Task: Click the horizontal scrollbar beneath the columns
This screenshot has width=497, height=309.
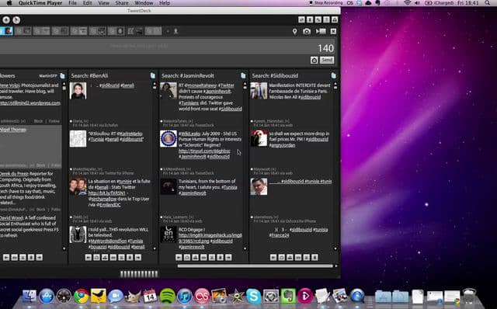Action: point(255,266)
